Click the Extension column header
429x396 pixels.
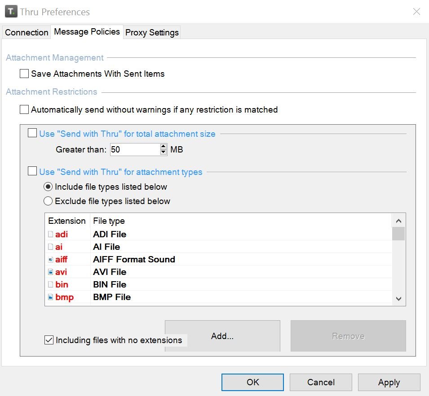click(x=67, y=221)
